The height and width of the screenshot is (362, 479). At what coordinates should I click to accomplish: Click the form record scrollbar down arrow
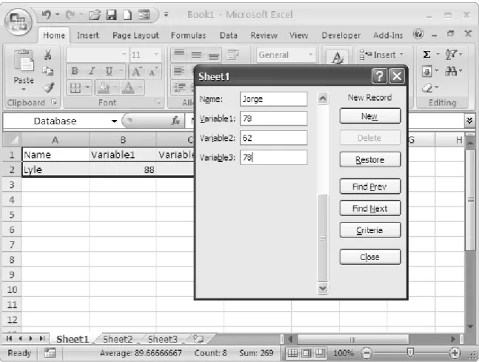323,288
